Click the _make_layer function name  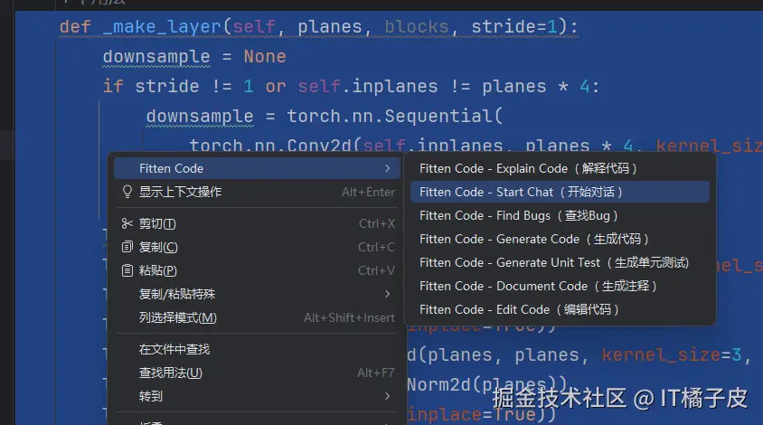coord(162,27)
